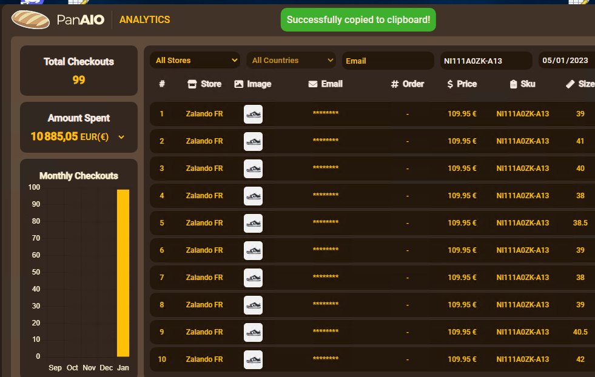
Task: Click the Sku column header text
Action: 528,84
